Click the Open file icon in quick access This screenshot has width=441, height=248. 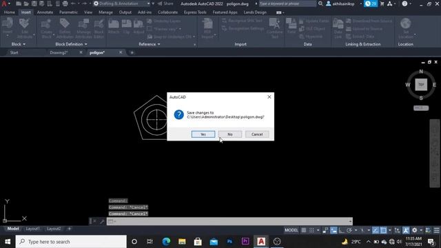[x=26, y=3]
